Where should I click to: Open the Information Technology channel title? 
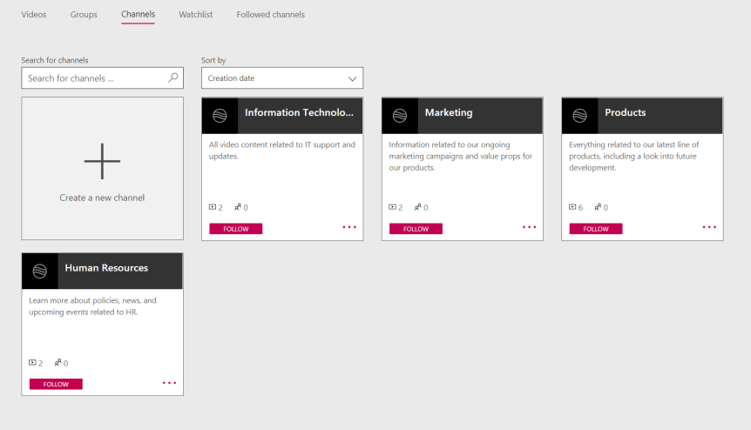click(x=299, y=113)
